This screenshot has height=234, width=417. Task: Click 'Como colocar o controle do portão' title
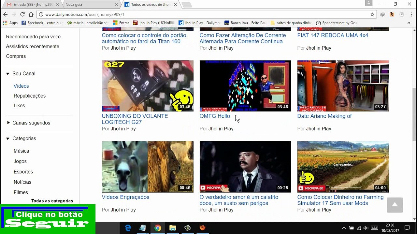point(144,38)
